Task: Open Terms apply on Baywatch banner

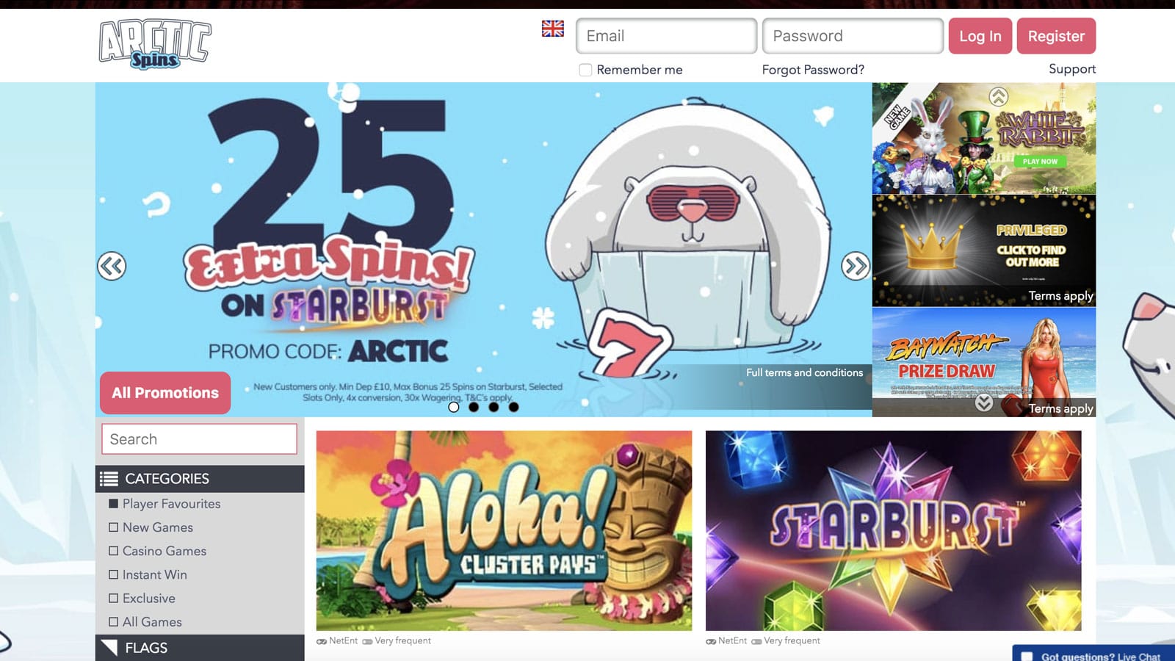Action: tap(1060, 409)
